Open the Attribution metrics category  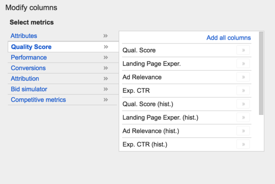[x=25, y=79]
